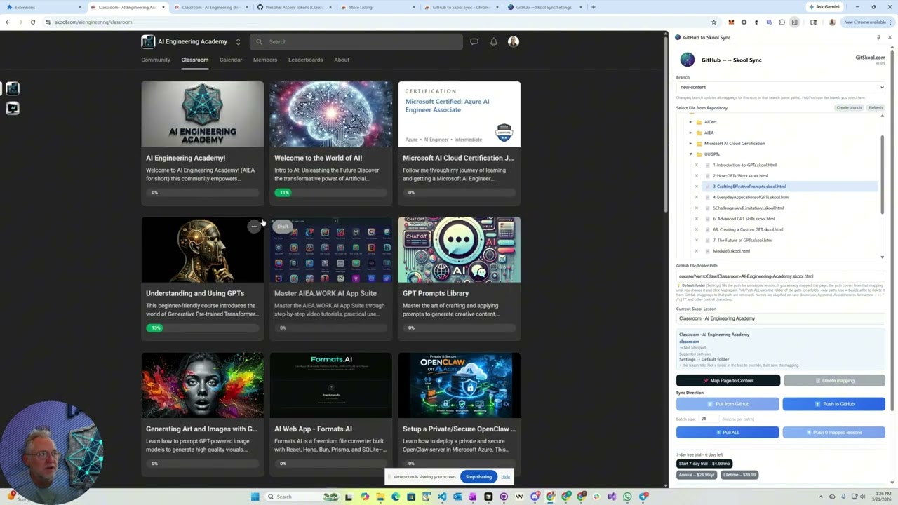Screen dimensions: 898x505
Task: Remove Module3.skool.html file via X
Action: (697, 251)
